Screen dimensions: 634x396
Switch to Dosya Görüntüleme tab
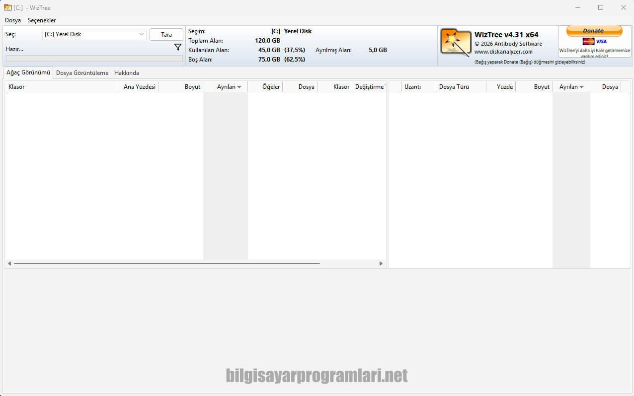pyautogui.click(x=82, y=73)
